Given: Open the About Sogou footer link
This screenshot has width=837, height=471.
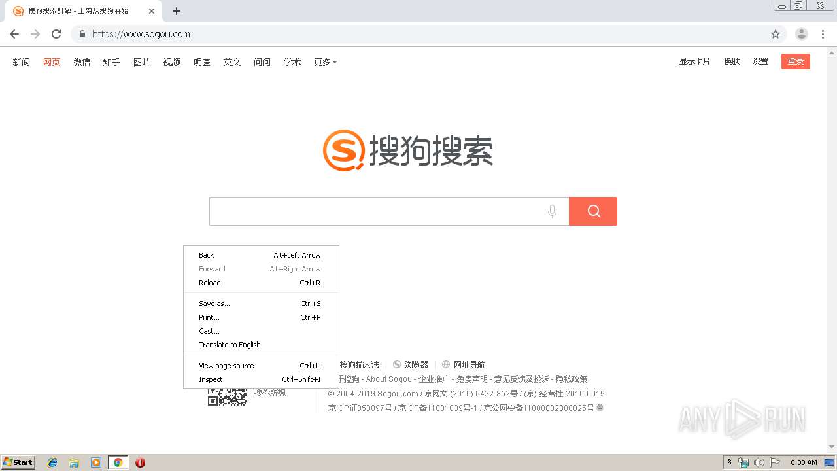Looking at the screenshot, I should pos(389,379).
